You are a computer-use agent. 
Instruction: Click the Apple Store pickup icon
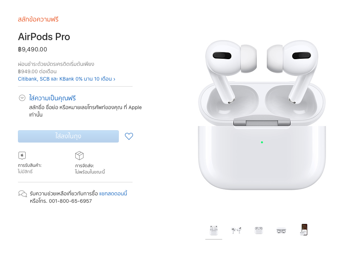pyautogui.click(x=22, y=156)
